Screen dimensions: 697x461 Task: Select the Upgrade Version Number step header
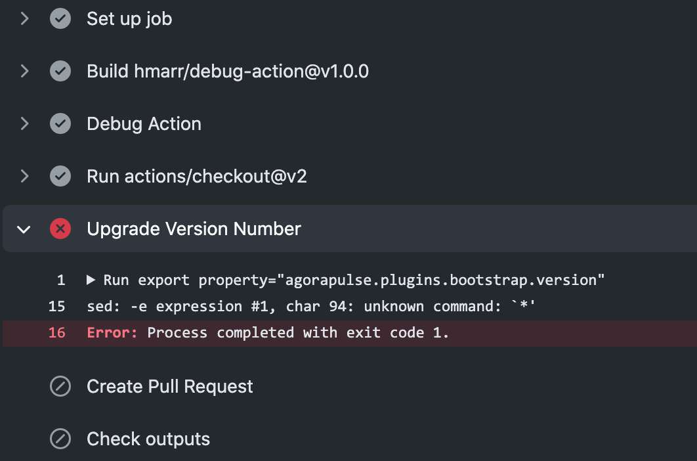tap(194, 229)
